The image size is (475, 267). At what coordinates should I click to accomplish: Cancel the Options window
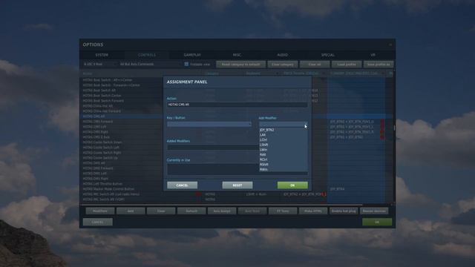(x=97, y=222)
